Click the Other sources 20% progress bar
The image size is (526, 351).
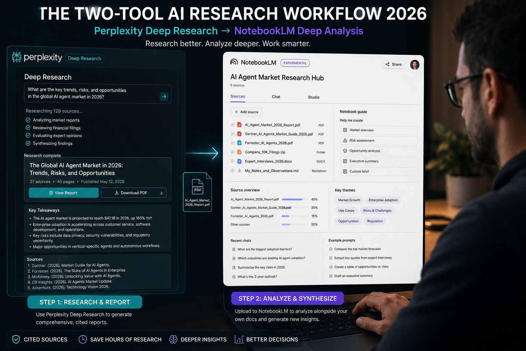[295, 225]
